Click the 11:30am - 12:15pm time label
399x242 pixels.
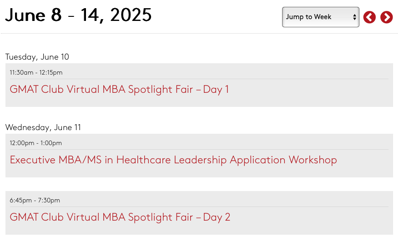(36, 72)
